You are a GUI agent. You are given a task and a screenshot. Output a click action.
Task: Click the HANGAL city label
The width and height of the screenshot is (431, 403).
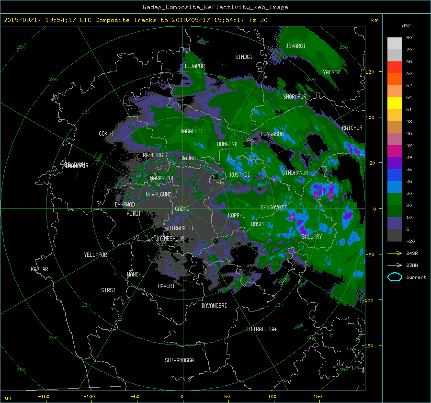point(136,275)
